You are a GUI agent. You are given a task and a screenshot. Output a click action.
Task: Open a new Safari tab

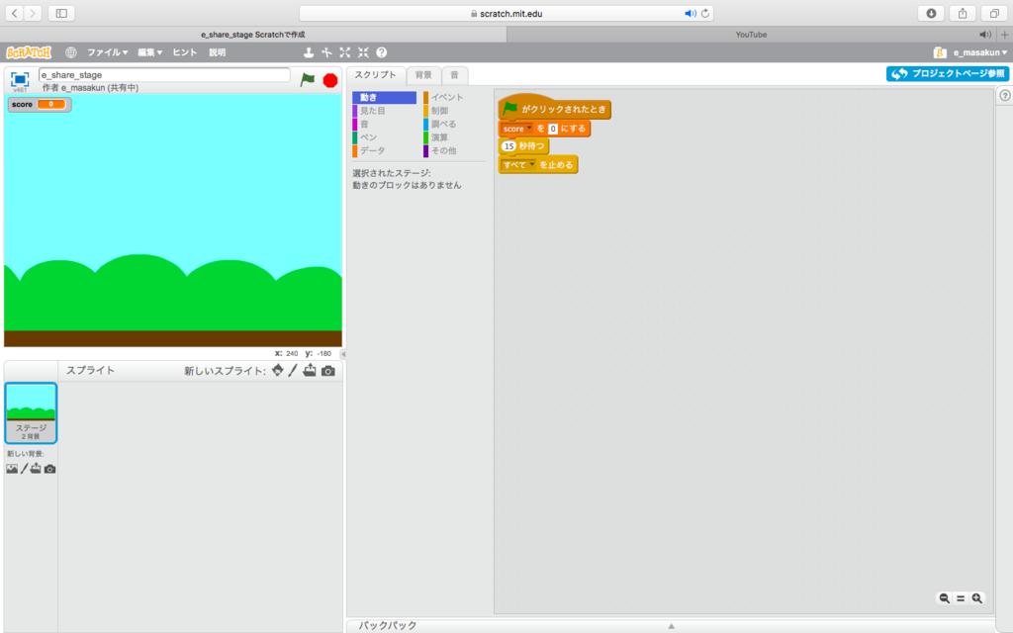pyautogui.click(x=1005, y=35)
